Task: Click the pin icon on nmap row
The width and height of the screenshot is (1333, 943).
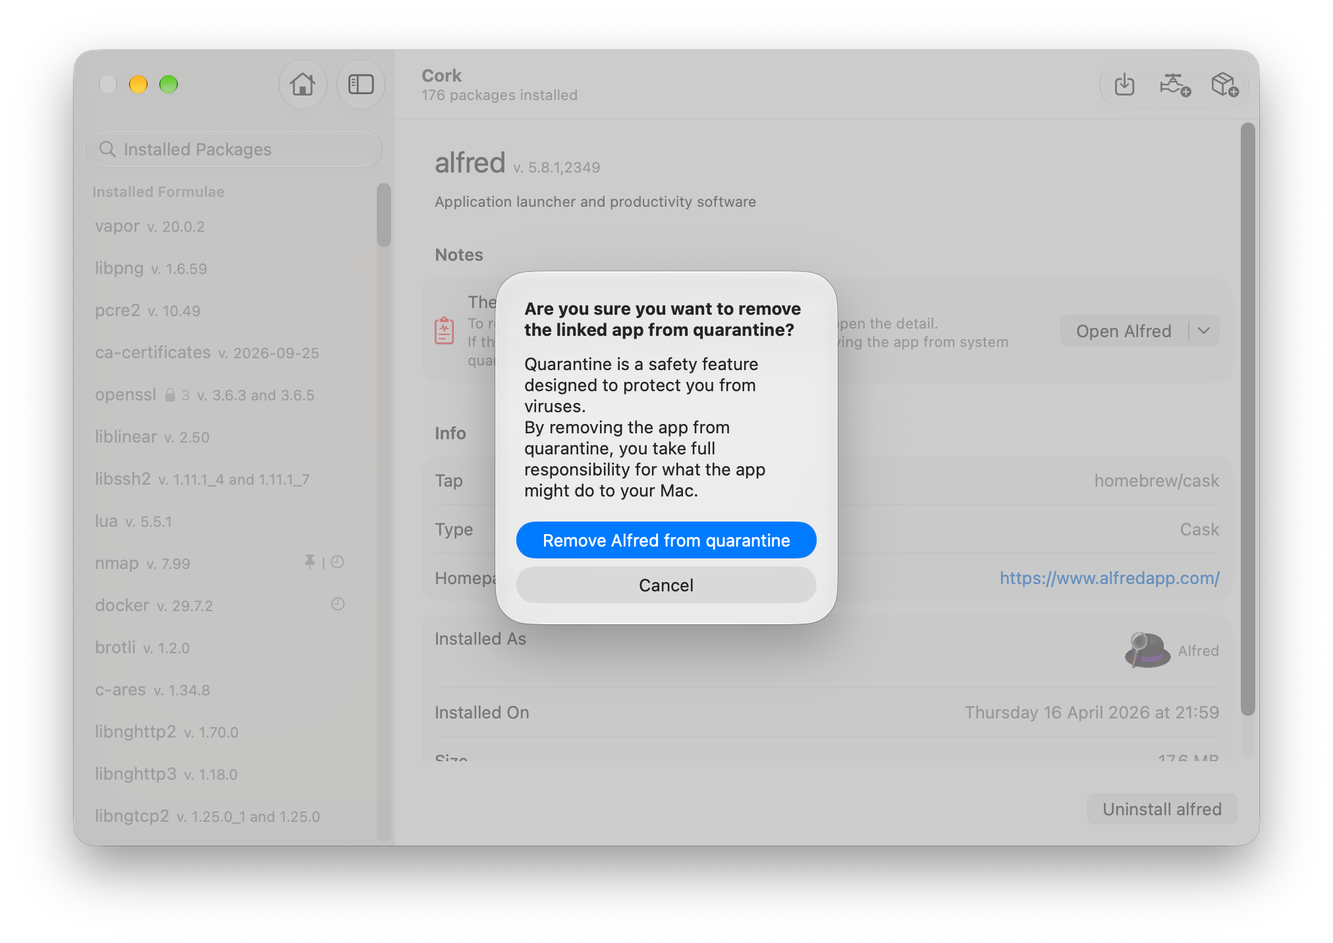Action: coord(310,562)
